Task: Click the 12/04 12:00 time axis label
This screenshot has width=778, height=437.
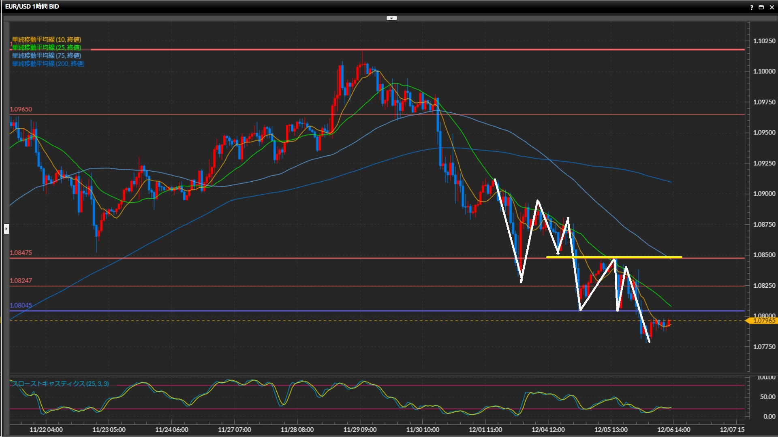Action: pos(548,430)
